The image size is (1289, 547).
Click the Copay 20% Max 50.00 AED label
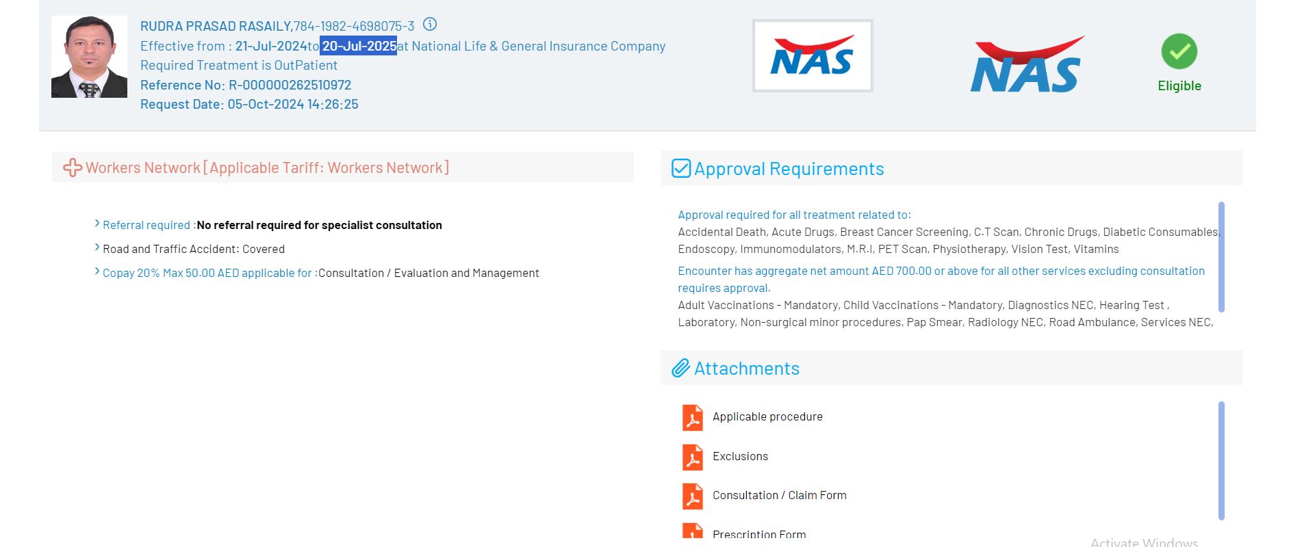210,273
